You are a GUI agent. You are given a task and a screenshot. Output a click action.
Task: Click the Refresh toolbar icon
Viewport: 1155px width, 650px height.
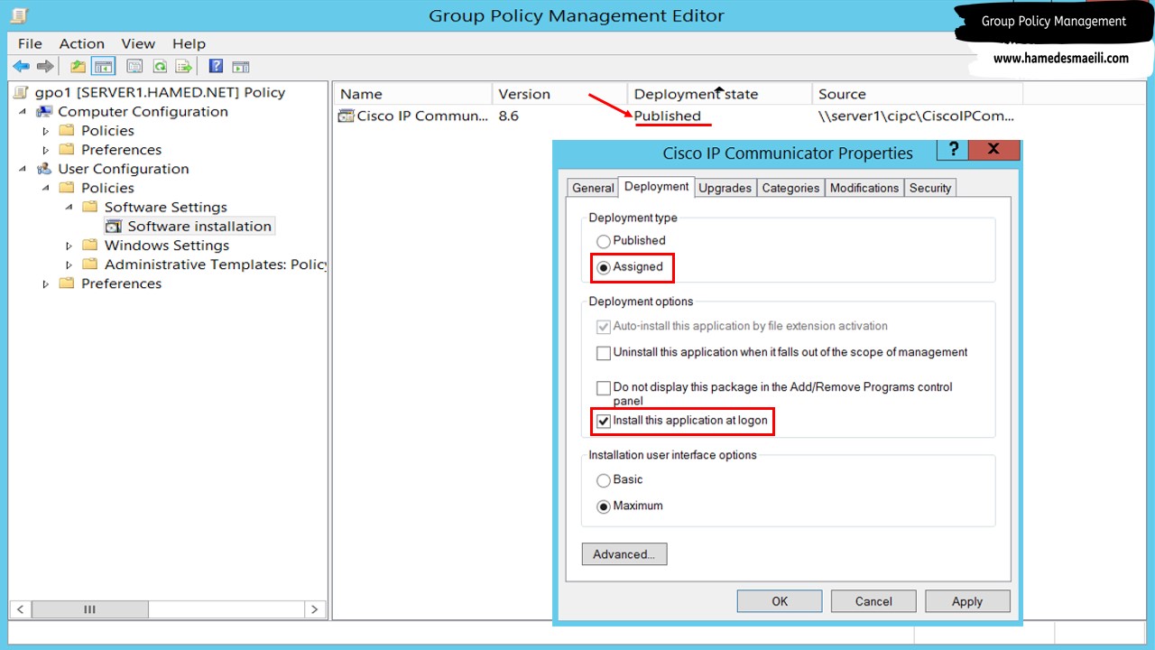pyautogui.click(x=160, y=66)
